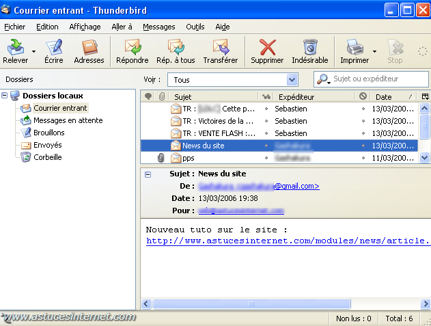Click the Transférer forward icon

click(x=221, y=51)
